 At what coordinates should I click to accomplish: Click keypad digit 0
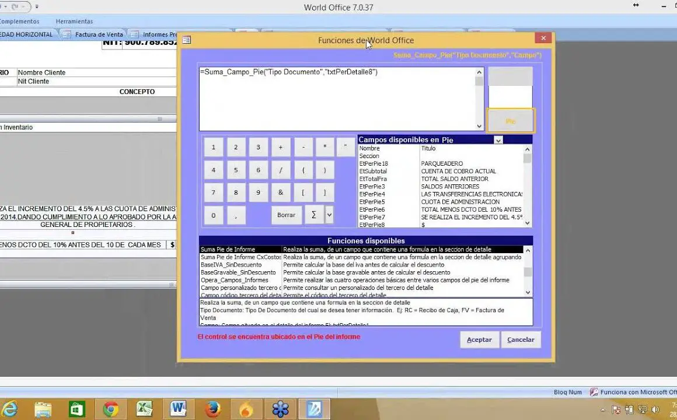[x=213, y=215]
